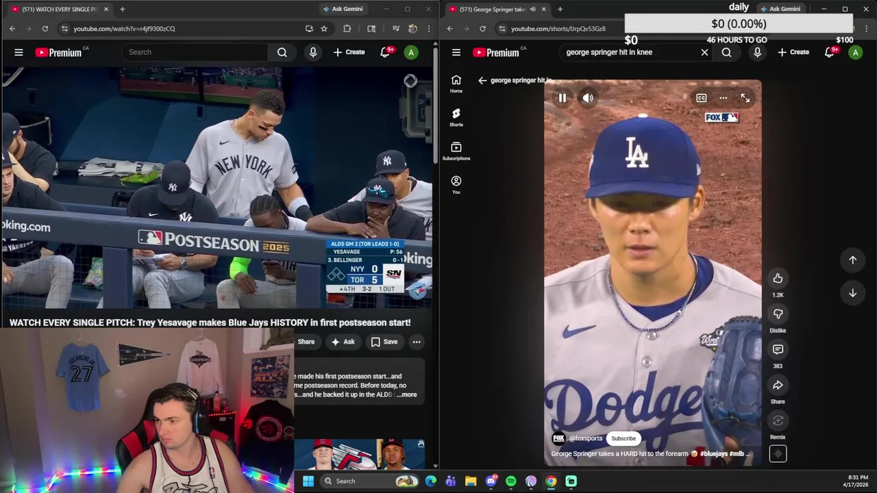Image resolution: width=877 pixels, height=493 pixels.
Task: Open Discord from the taskbar
Action: coord(491,481)
